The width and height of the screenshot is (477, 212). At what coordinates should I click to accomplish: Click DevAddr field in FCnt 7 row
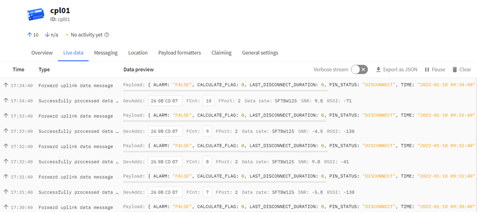click(x=165, y=192)
